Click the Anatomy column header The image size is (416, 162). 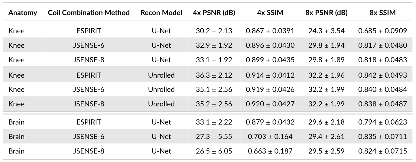(23, 13)
